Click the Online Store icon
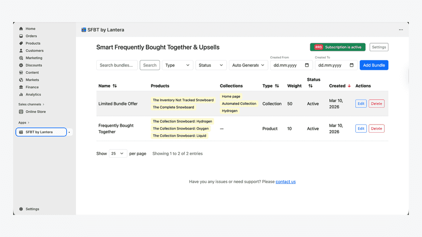Screen dimensions: 422x237 (21, 111)
